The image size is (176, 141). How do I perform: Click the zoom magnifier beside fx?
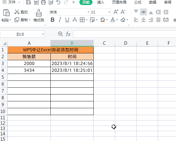click(61, 34)
